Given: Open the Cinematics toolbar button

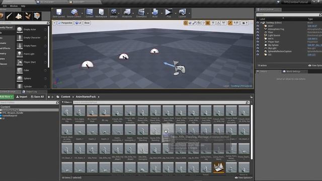Looking at the screenshot, I should 141,13.
